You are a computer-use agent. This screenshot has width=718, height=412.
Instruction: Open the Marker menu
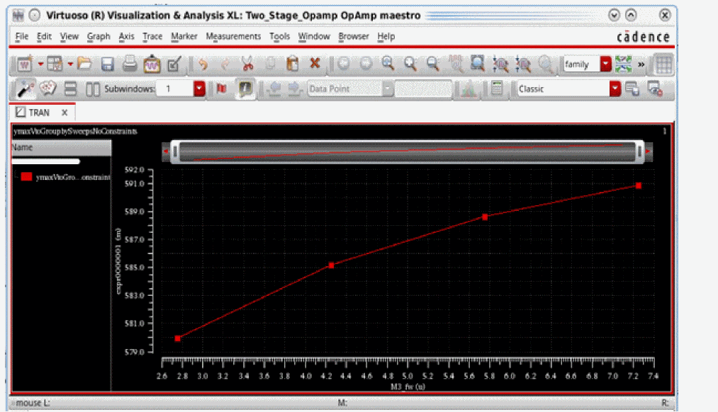click(184, 36)
